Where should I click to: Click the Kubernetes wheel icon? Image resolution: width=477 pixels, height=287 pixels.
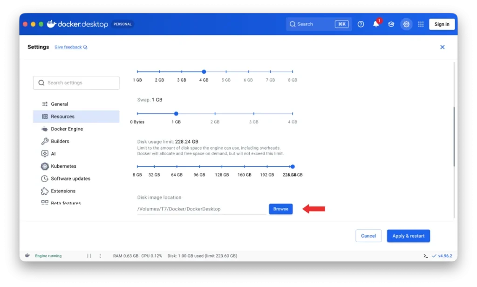tap(45, 166)
